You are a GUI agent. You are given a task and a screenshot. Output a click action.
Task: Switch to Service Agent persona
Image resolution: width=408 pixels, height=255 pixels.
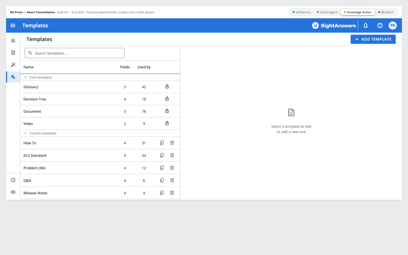pos(327,12)
